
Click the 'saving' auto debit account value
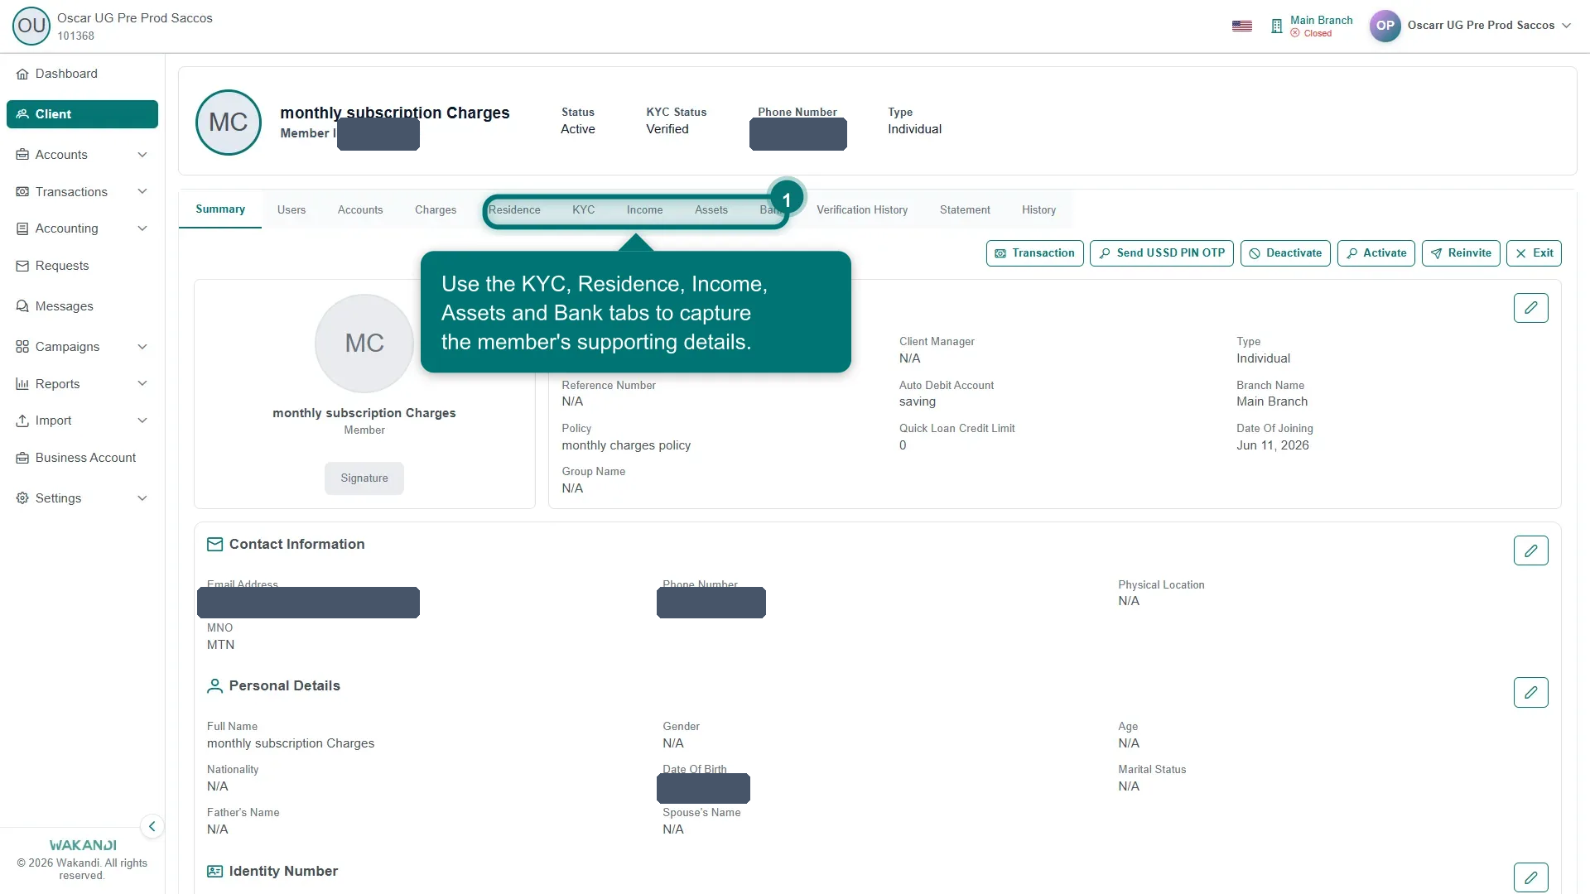click(918, 401)
